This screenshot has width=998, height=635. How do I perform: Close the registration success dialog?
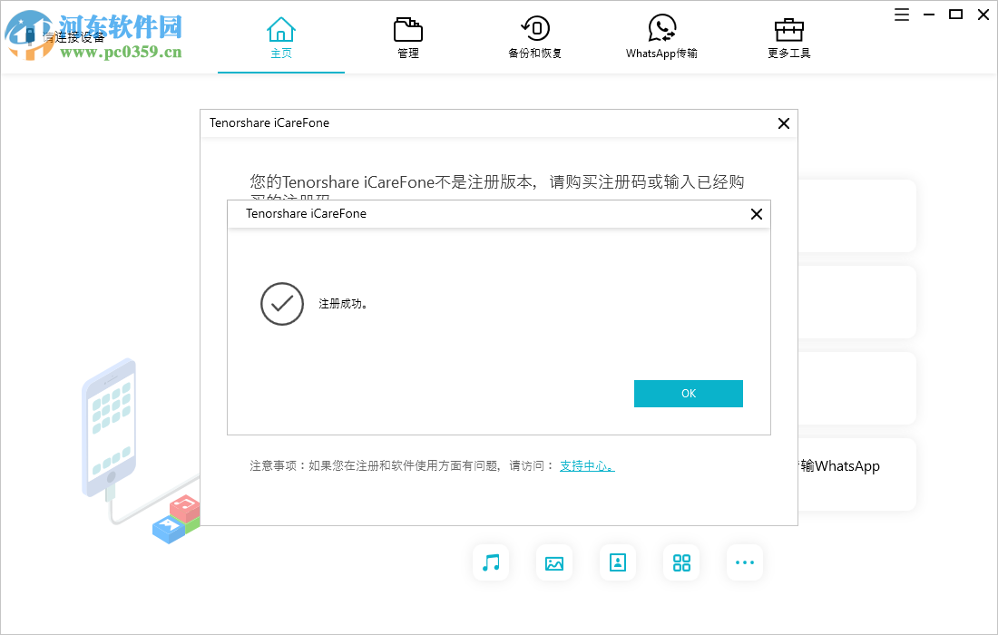click(x=756, y=214)
